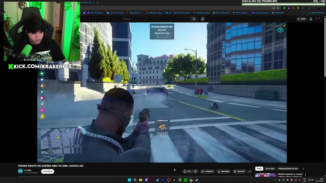This screenshot has width=326, height=183.
Task: Bookmark this page with the star icon
Action: (x=278, y=8)
